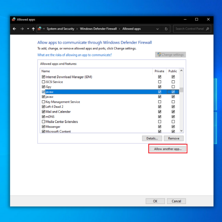Uncheck Left 4 Dead 2 checkbox
222x222 pixels.
pos(43,107)
